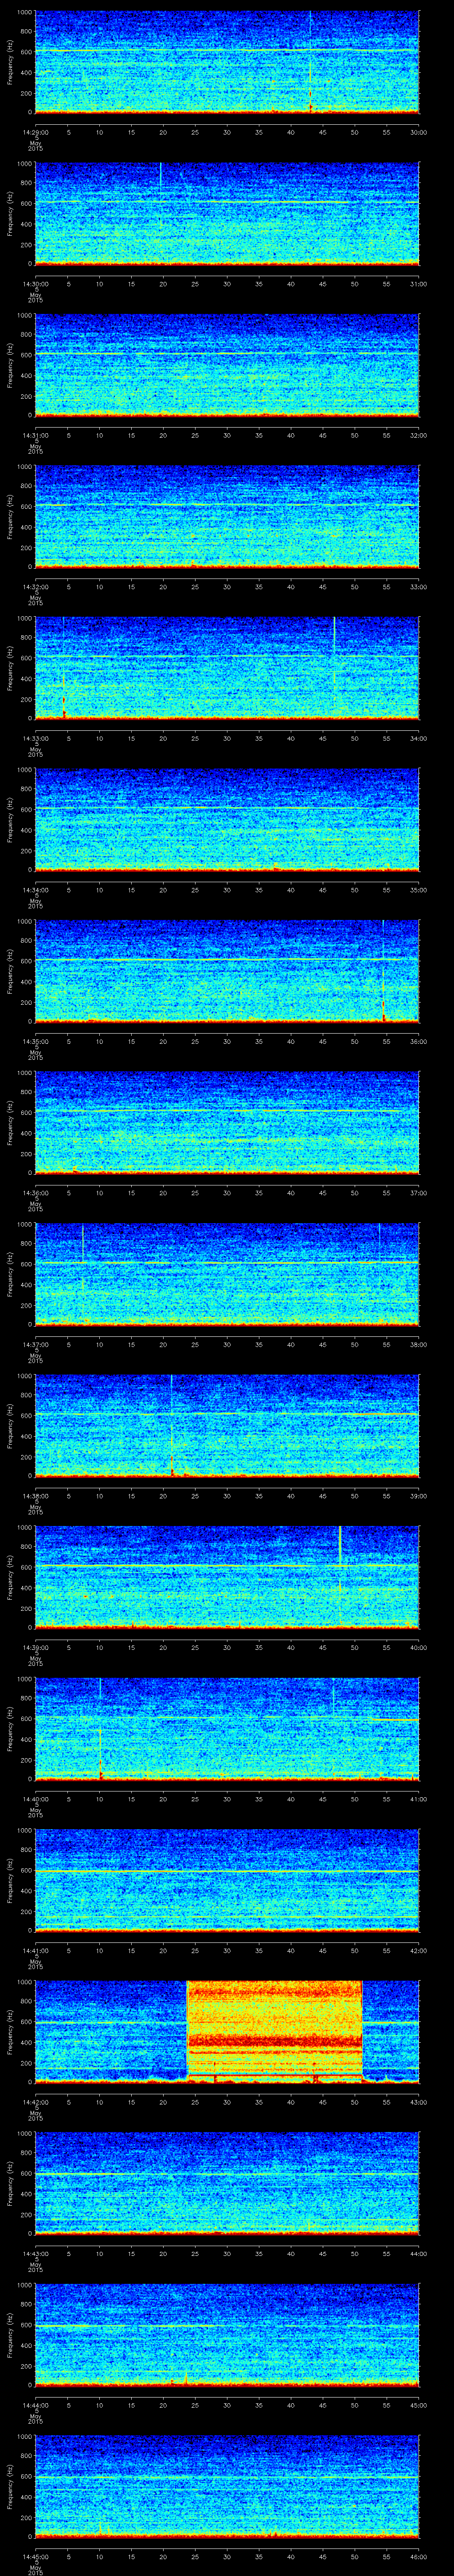Screen dimensions: 454x2576
Task: Select the 14:32:00 time axis label
Action: tap(35, 587)
